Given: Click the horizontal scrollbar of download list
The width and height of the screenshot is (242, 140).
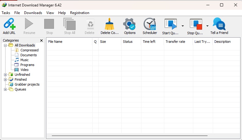Looking at the screenshot, I should click(x=130, y=136).
